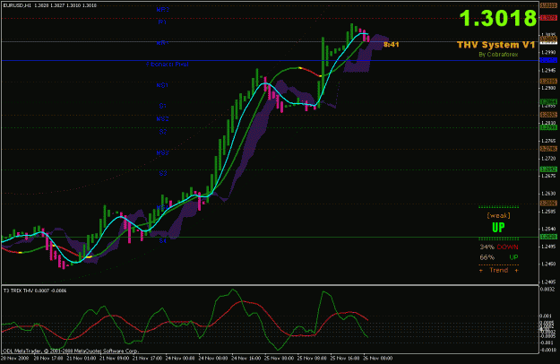Image resolution: width=560 pixels, height=364 pixels.
Task: Click the 25 Nov 08:00 time label
Action: [x=313, y=359]
